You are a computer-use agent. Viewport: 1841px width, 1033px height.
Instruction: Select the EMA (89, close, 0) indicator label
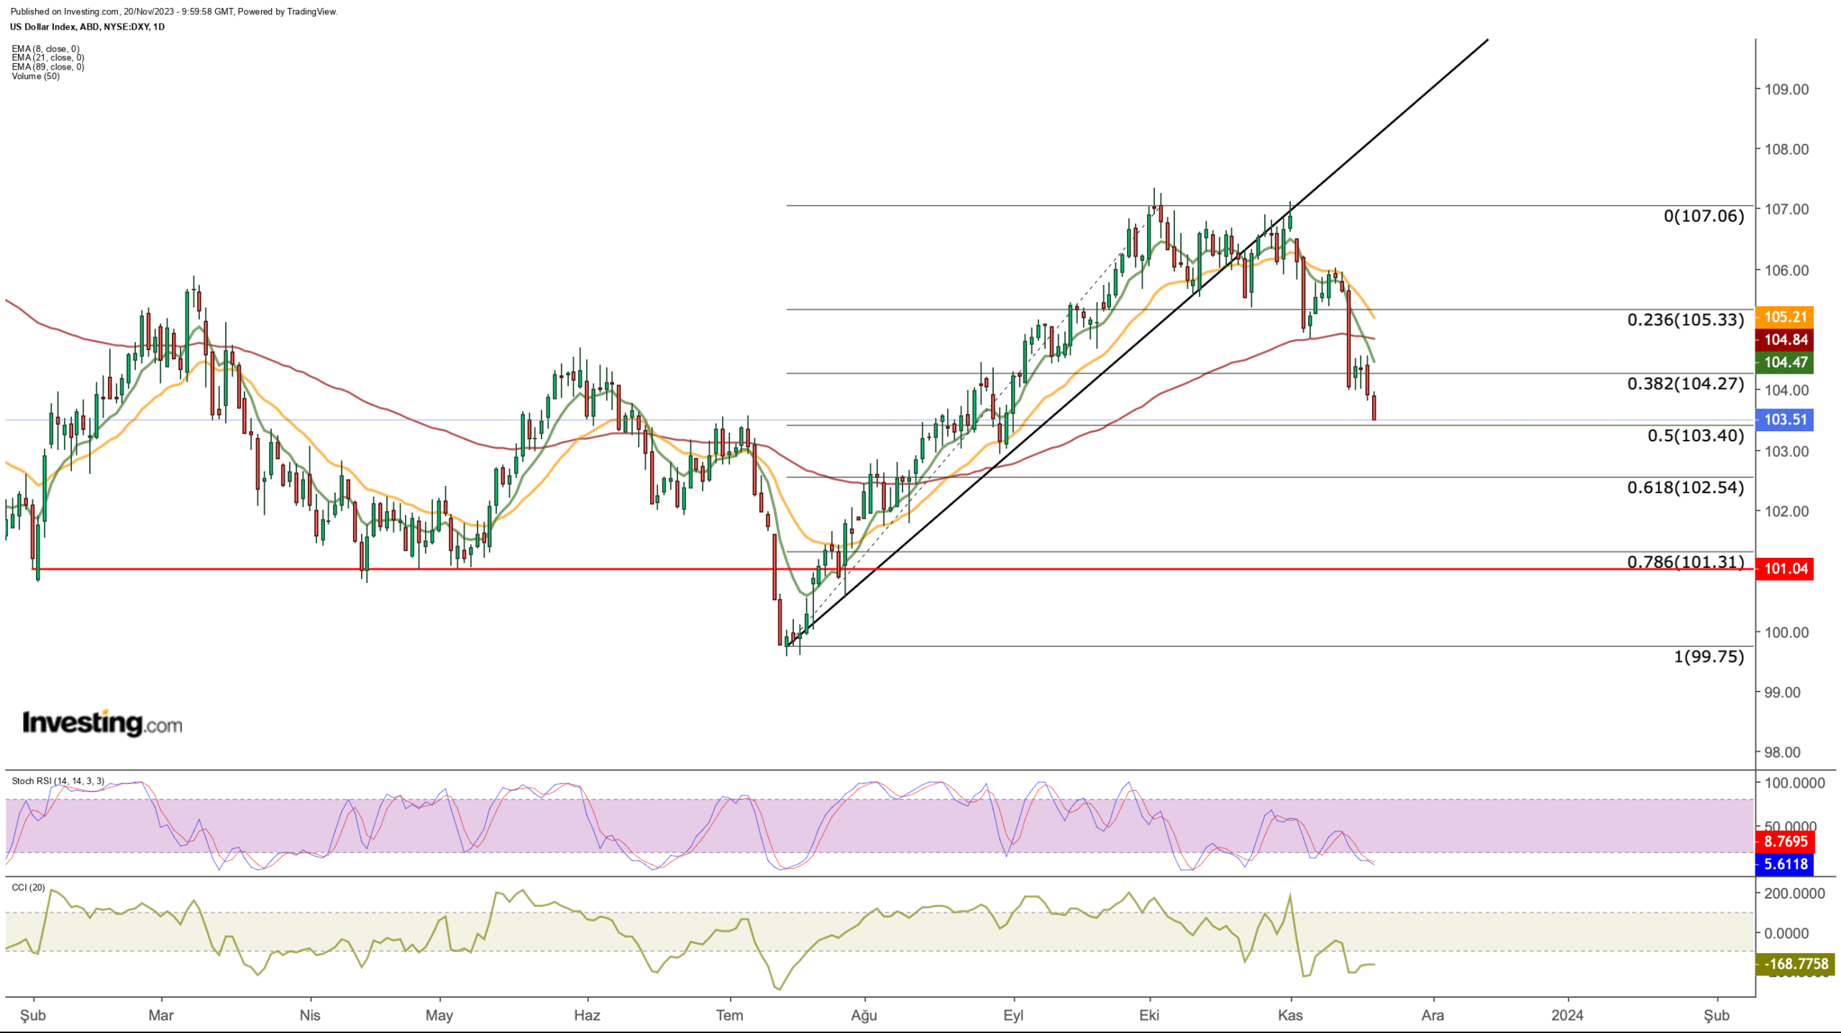(x=47, y=67)
